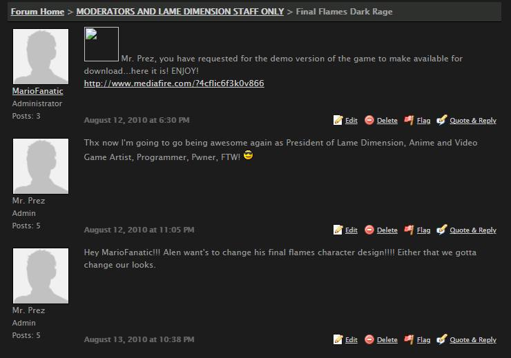The height and width of the screenshot is (358, 511).
Task: Click MarioFanatic's avatar picture
Action: coord(41,57)
